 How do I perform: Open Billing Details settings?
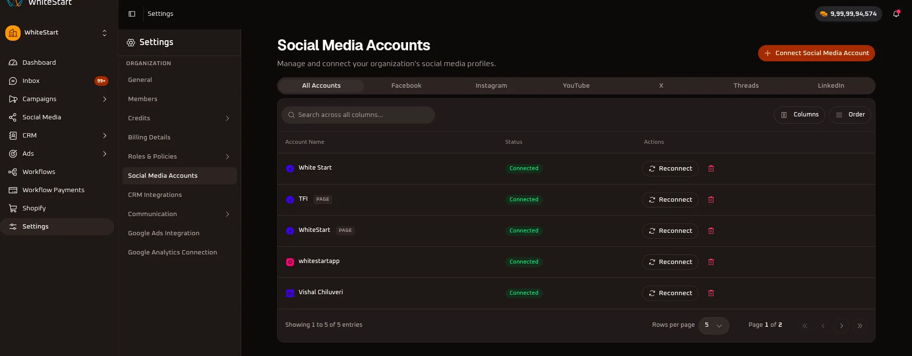179,138
